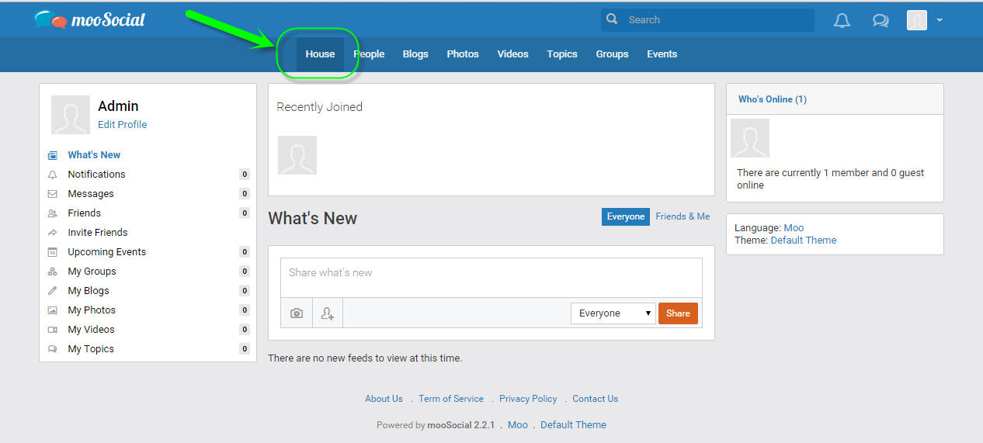Screen dimensions: 983x443
Task: Open the chat messages icon in header
Action: pyautogui.click(x=881, y=21)
